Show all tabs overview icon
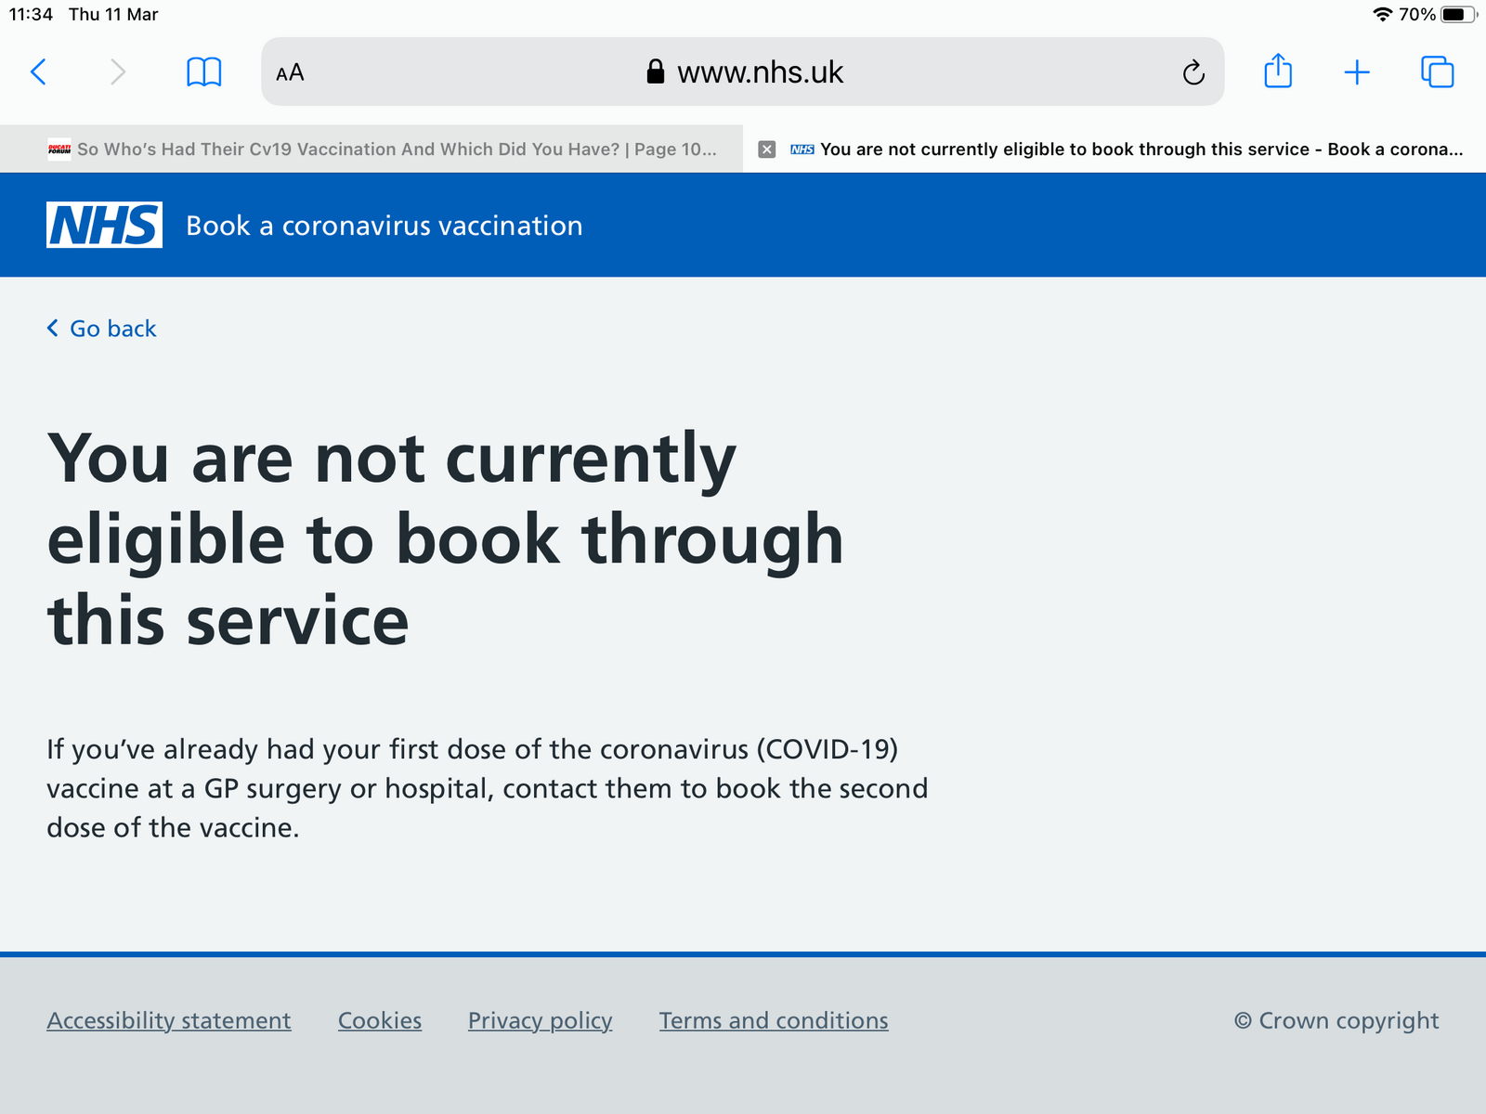This screenshot has width=1486, height=1114. [x=1437, y=71]
